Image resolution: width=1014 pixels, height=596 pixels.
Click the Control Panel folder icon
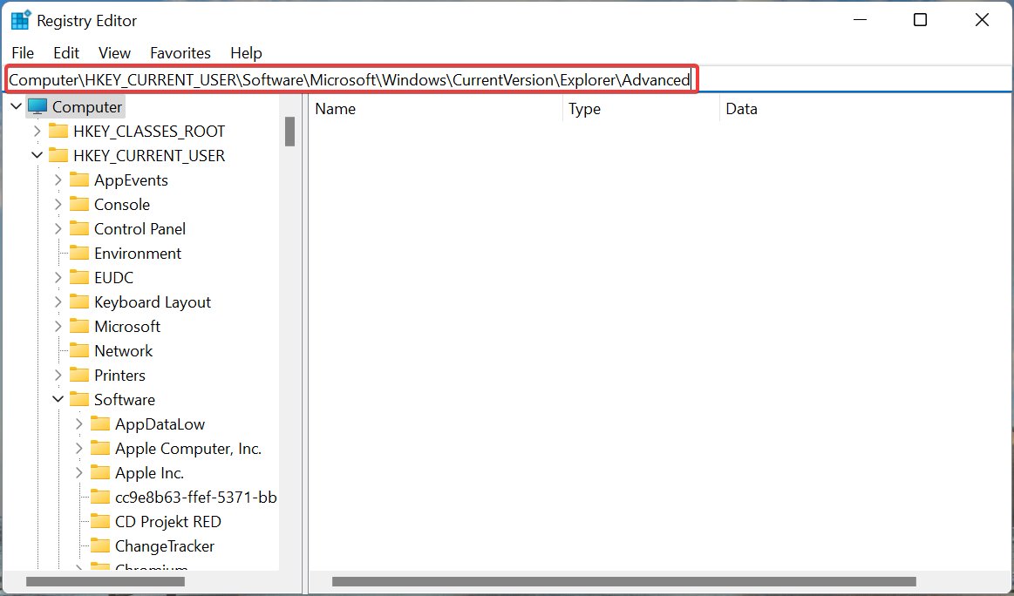click(79, 229)
